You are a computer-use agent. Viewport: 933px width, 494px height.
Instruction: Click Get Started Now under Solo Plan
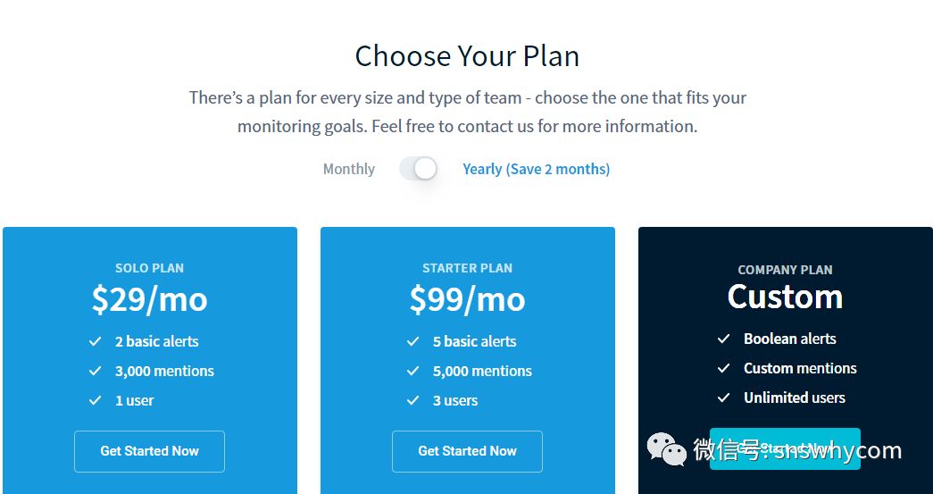click(149, 451)
